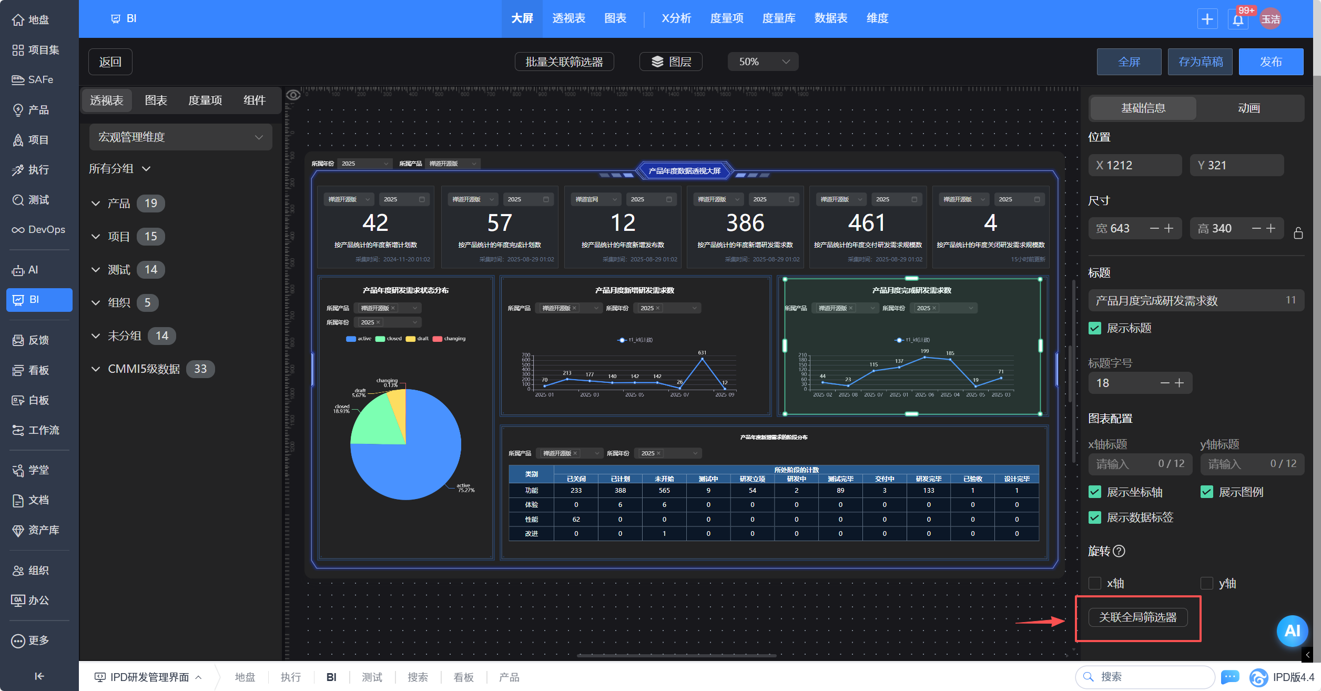The height and width of the screenshot is (691, 1321).
Task: Switch to the 透视表 top menu
Action: pyautogui.click(x=568, y=18)
